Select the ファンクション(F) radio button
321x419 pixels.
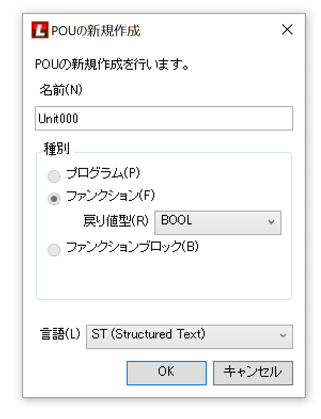[54, 199]
